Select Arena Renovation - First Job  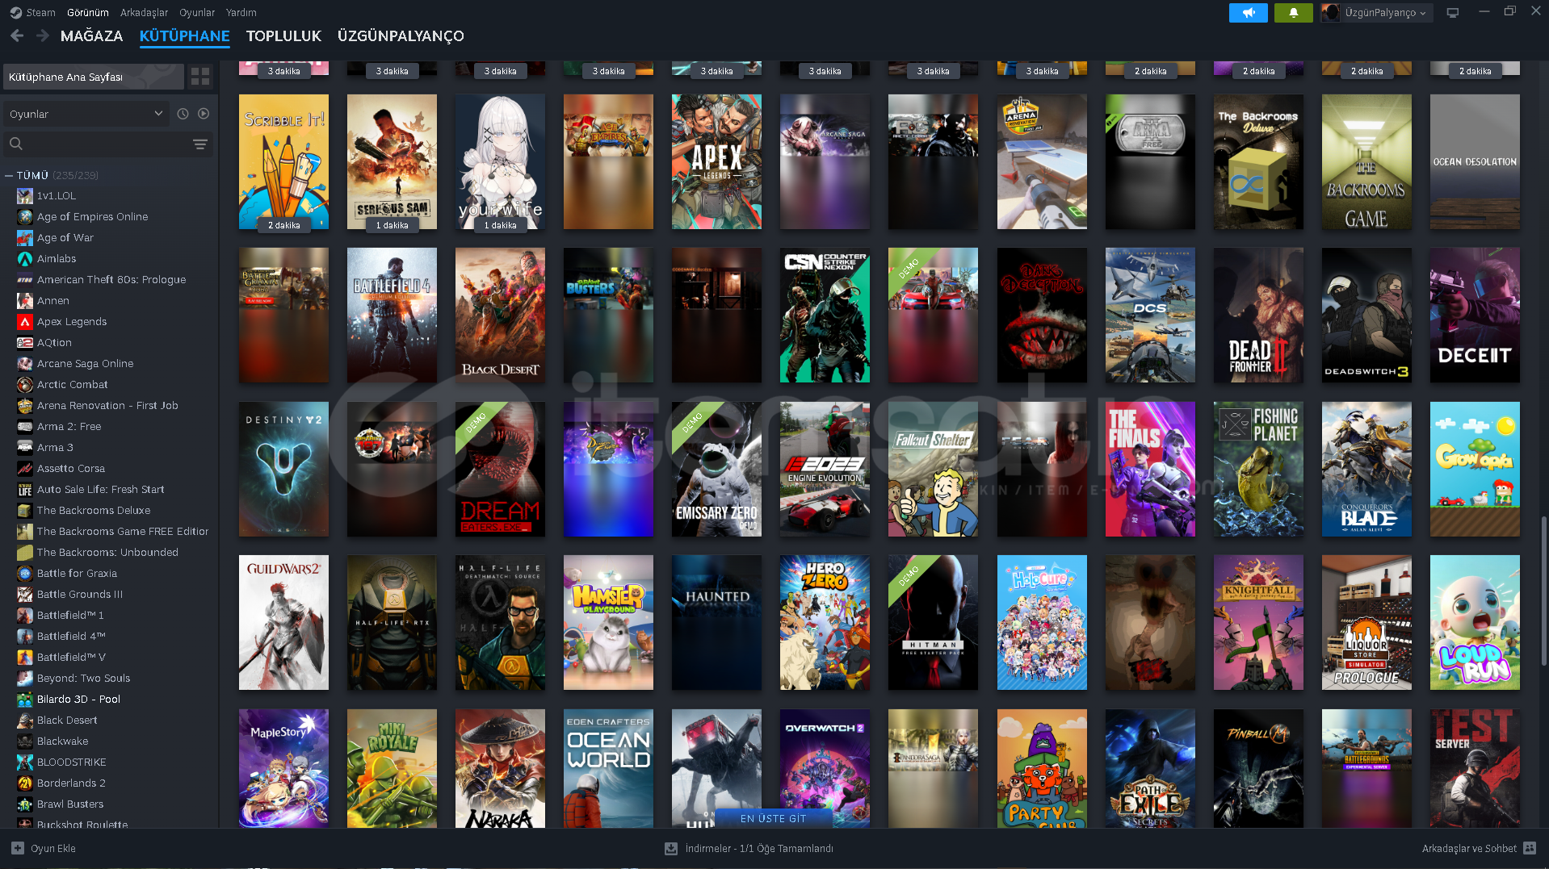tap(107, 406)
